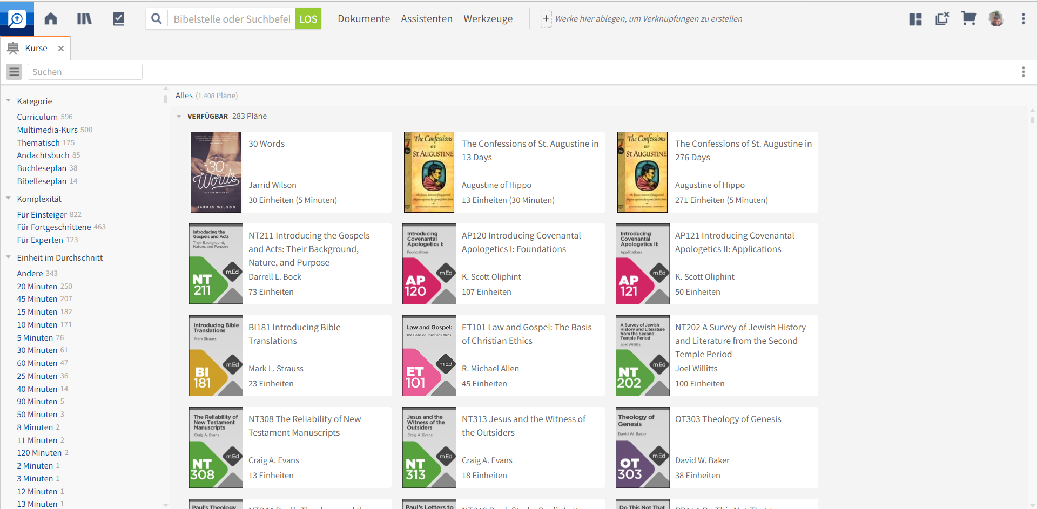Filter by Multimedia-Kurs category
The width and height of the screenshot is (1037, 509).
coord(47,130)
